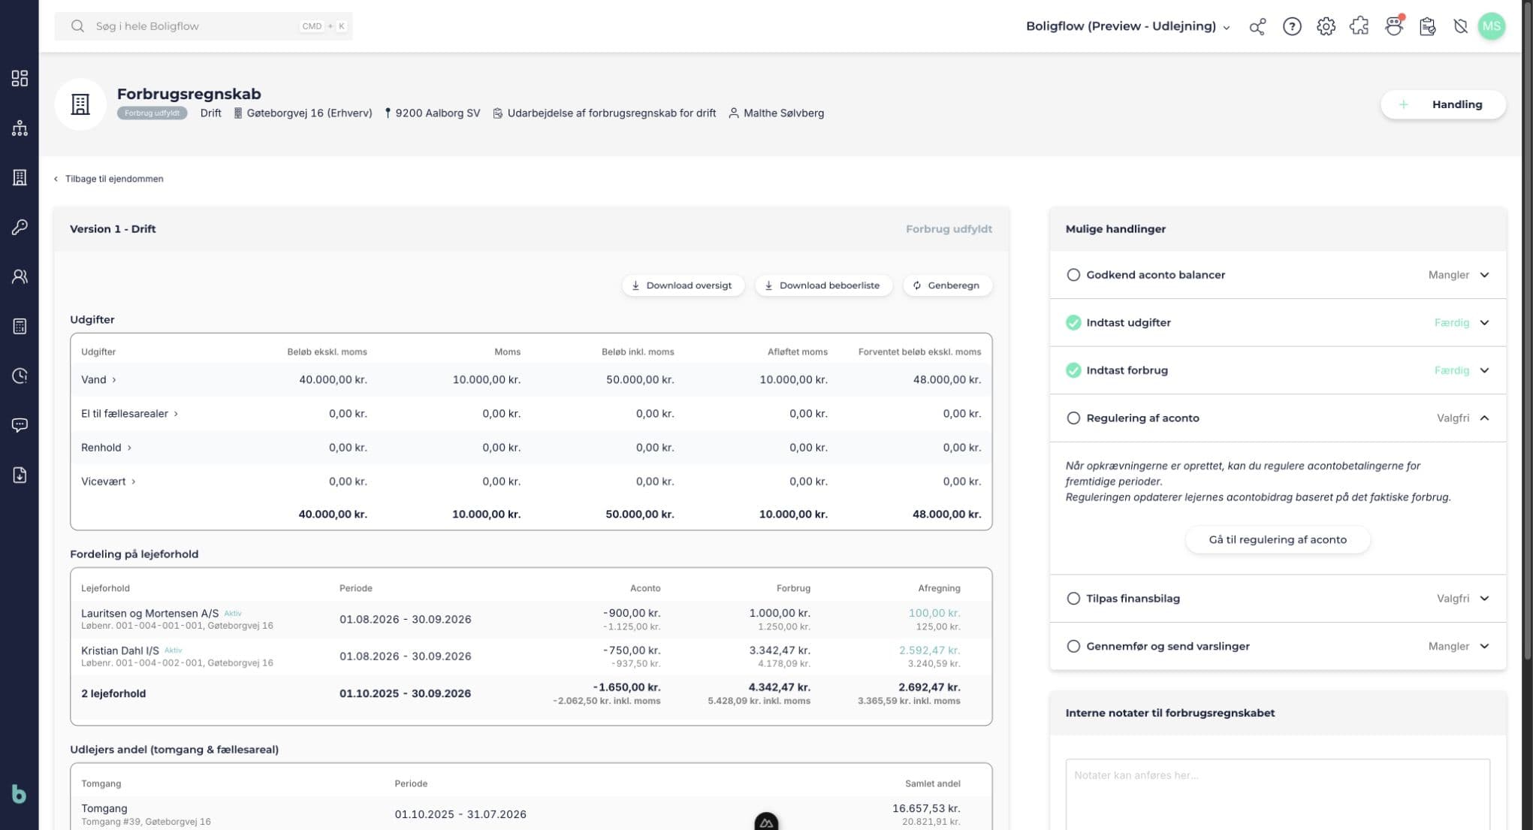The image size is (1533, 830).
Task: Toggle the Indtast forbrug green checkmark
Action: (1073, 370)
